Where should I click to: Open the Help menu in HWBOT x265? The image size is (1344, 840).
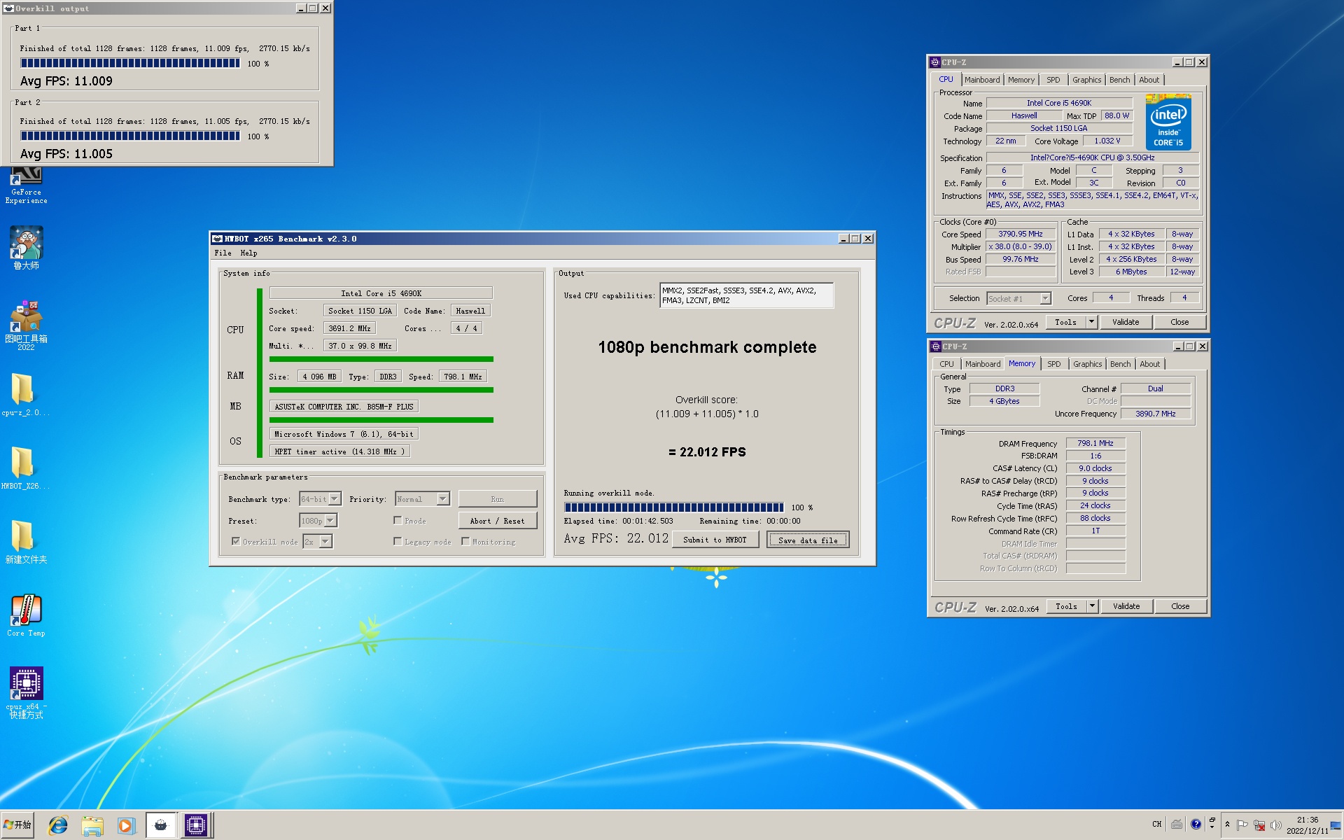(x=248, y=253)
